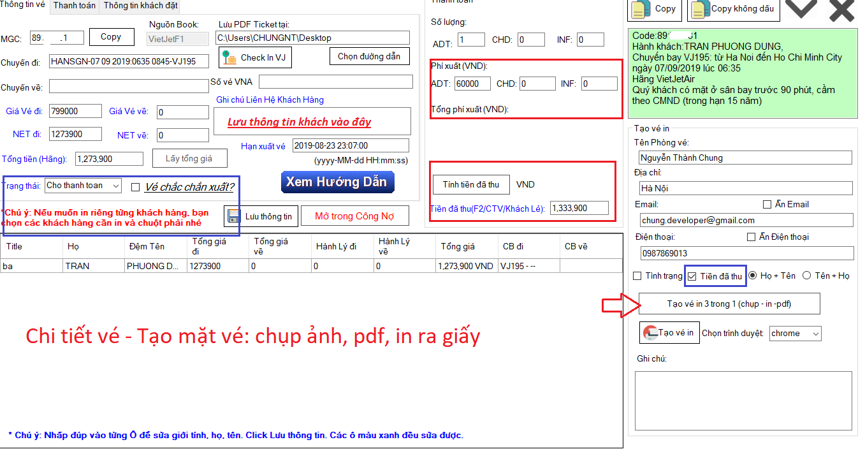Select the Tên + Họ radio option

point(806,276)
